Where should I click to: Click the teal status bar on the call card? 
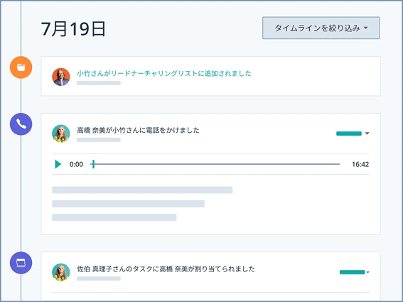pos(349,134)
